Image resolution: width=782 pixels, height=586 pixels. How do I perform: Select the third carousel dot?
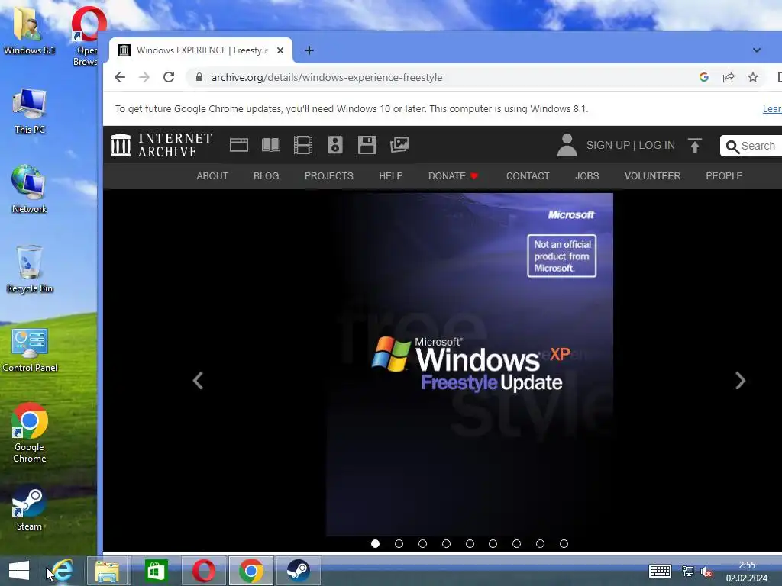pos(422,543)
